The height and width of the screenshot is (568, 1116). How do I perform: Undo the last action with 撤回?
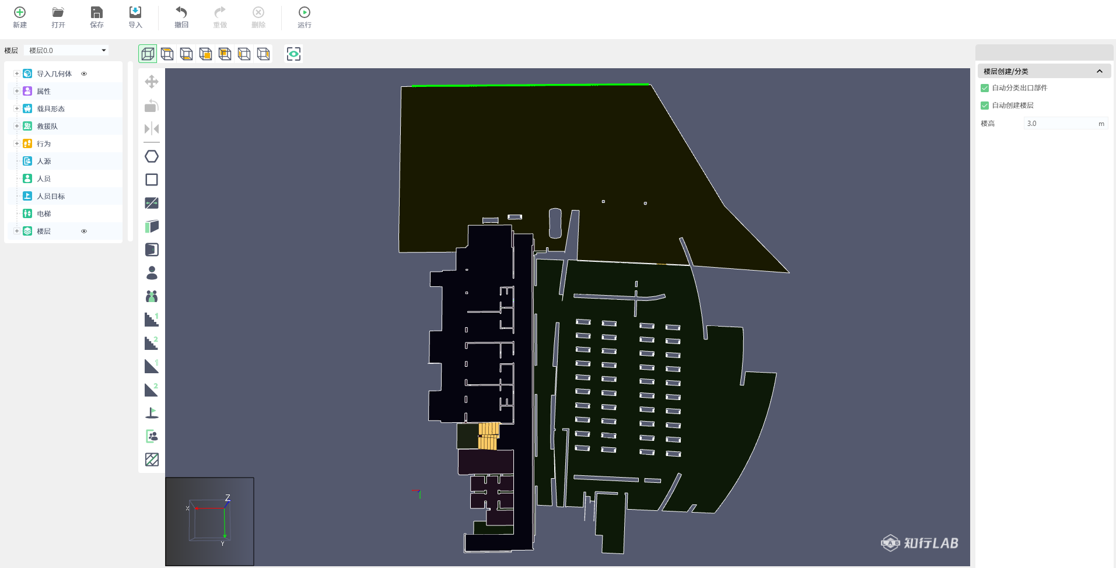[x=181, y=17]
